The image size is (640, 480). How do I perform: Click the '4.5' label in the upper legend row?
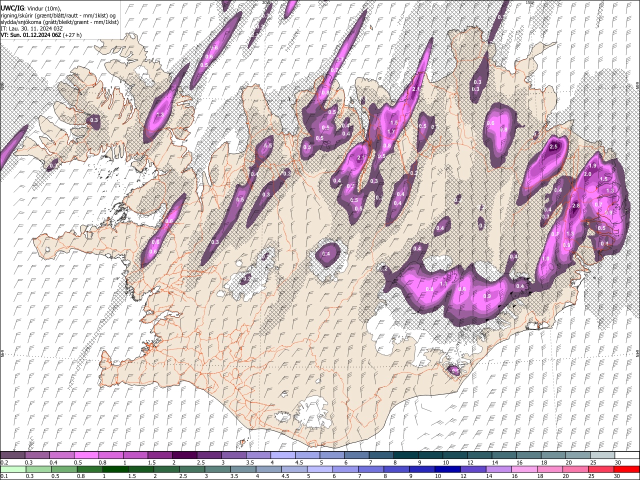click(x=299, y=462)
